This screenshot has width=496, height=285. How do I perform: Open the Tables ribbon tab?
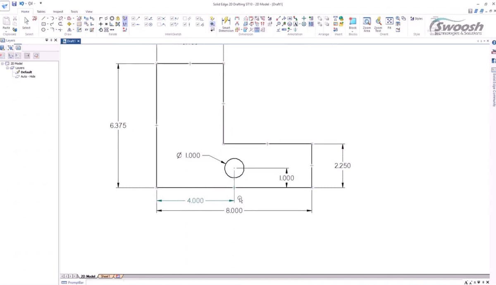[41, 12]
